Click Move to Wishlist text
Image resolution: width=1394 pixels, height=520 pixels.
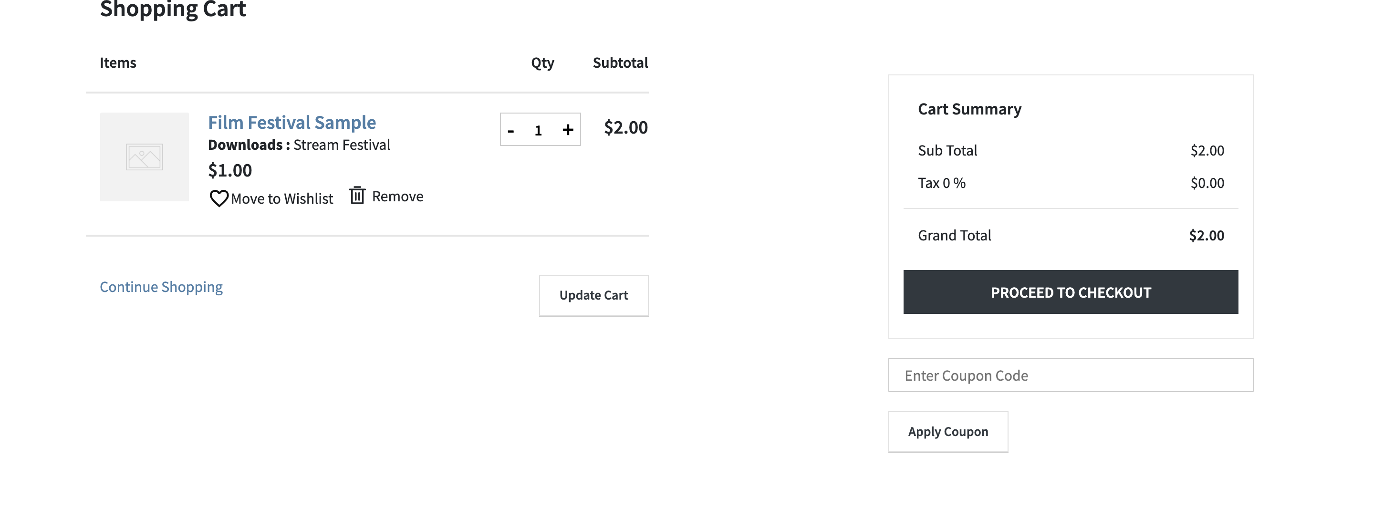(x=281, y=198)
